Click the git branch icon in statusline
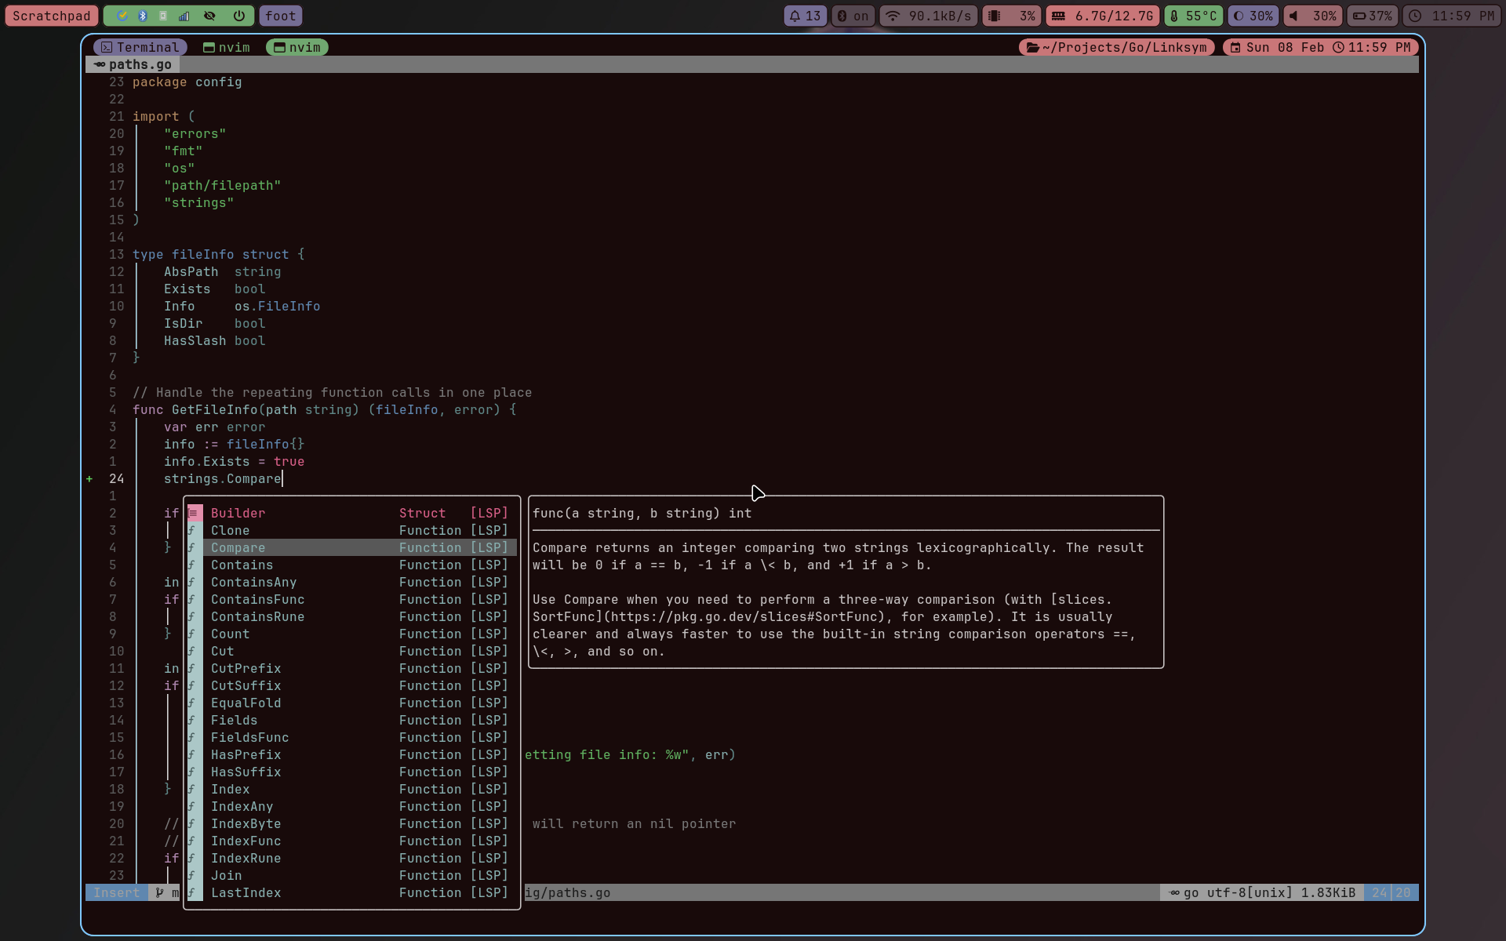Screen dimensions: 1506x941 coord(159,892)
